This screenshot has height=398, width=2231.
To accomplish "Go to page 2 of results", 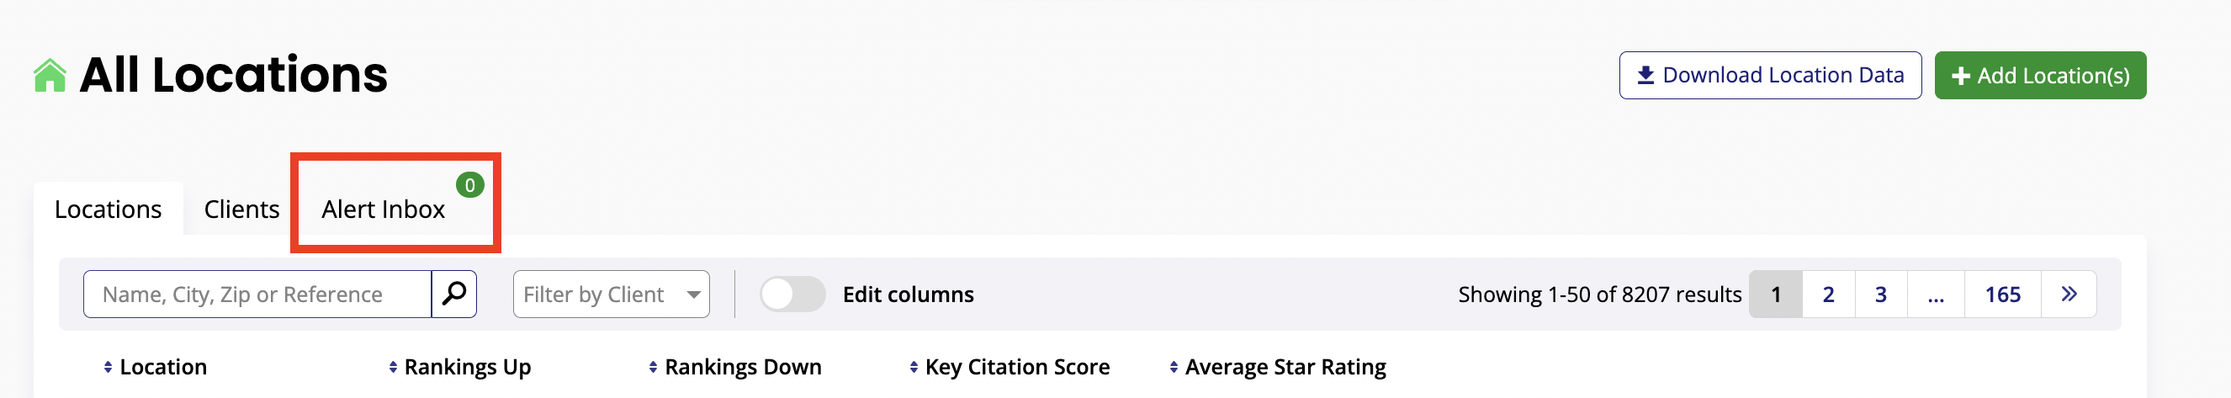I will pos(1828,294).
